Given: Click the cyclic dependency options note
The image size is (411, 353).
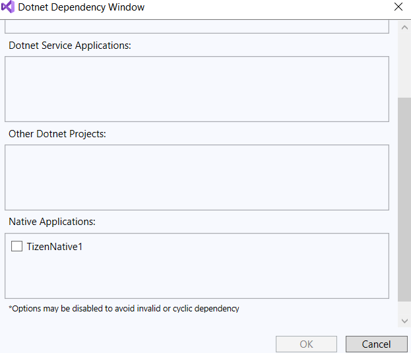Looking at the screenshot, I should (x=124, y=308).
